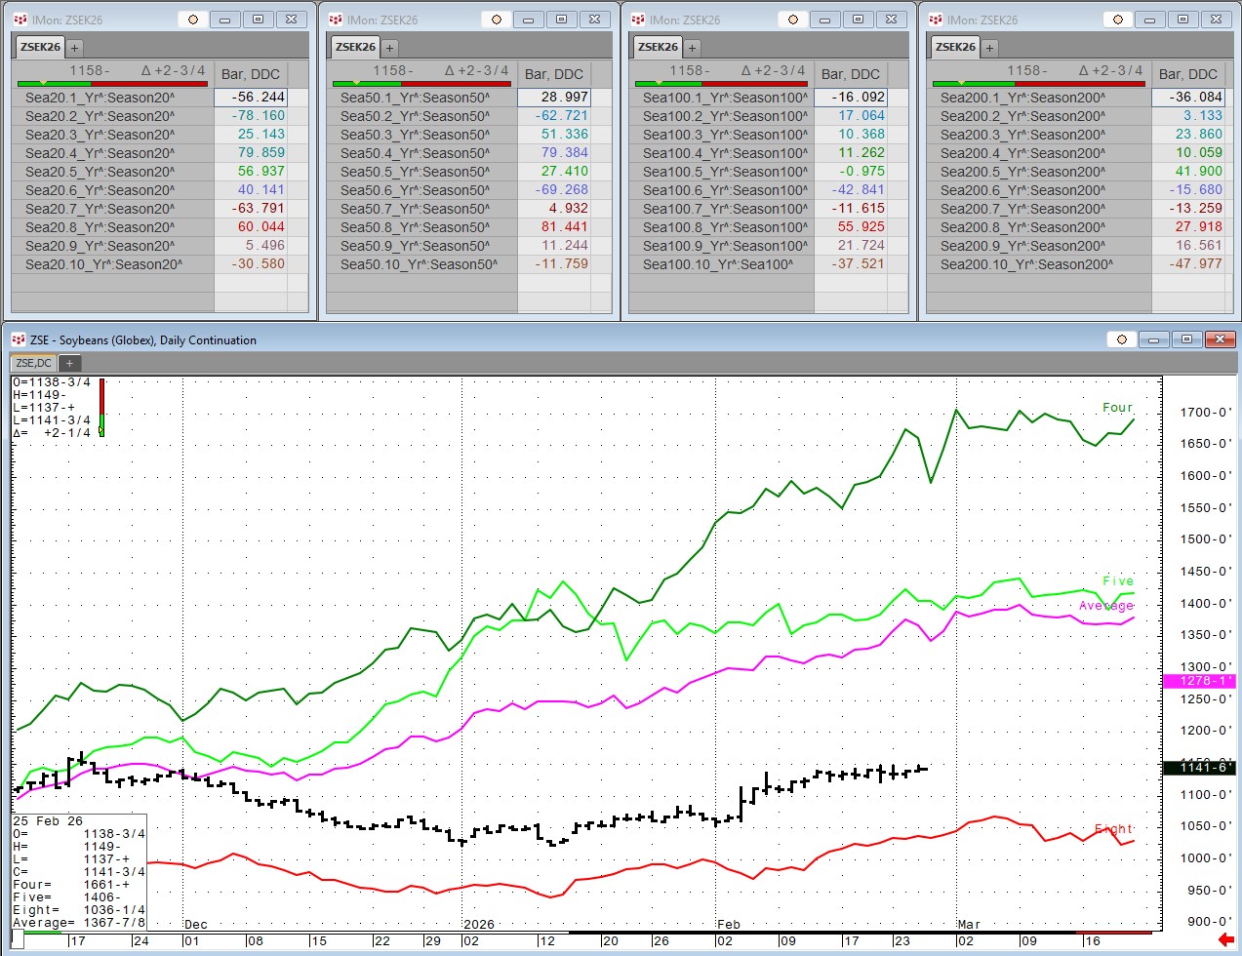1242x956 pixels.
Task: Click the Sea200.5_Yr^:Season200^ row label
Action: click(x=1022, y=172)
